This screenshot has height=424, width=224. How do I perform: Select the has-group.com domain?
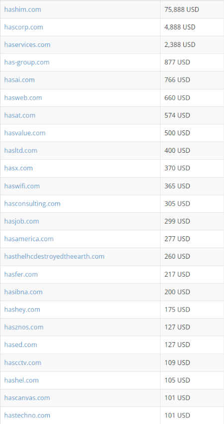pyautogui.click(x=27, y=62)
